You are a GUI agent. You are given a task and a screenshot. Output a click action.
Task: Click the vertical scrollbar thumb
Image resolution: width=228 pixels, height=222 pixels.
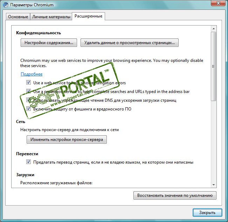[x=214, y=66]
